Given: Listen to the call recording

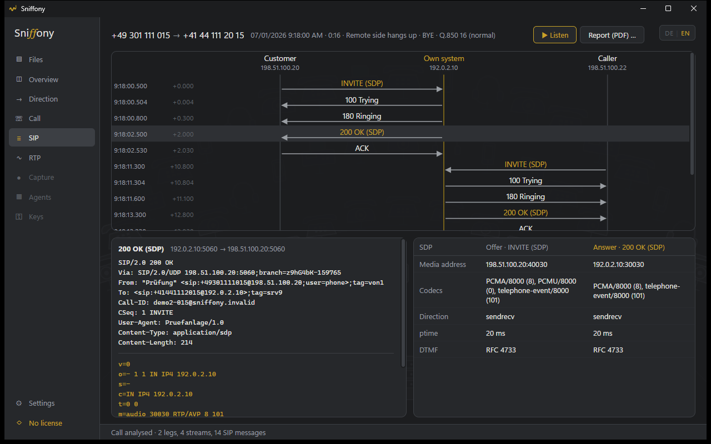Looking at the screenshot, I should (555, 35).
